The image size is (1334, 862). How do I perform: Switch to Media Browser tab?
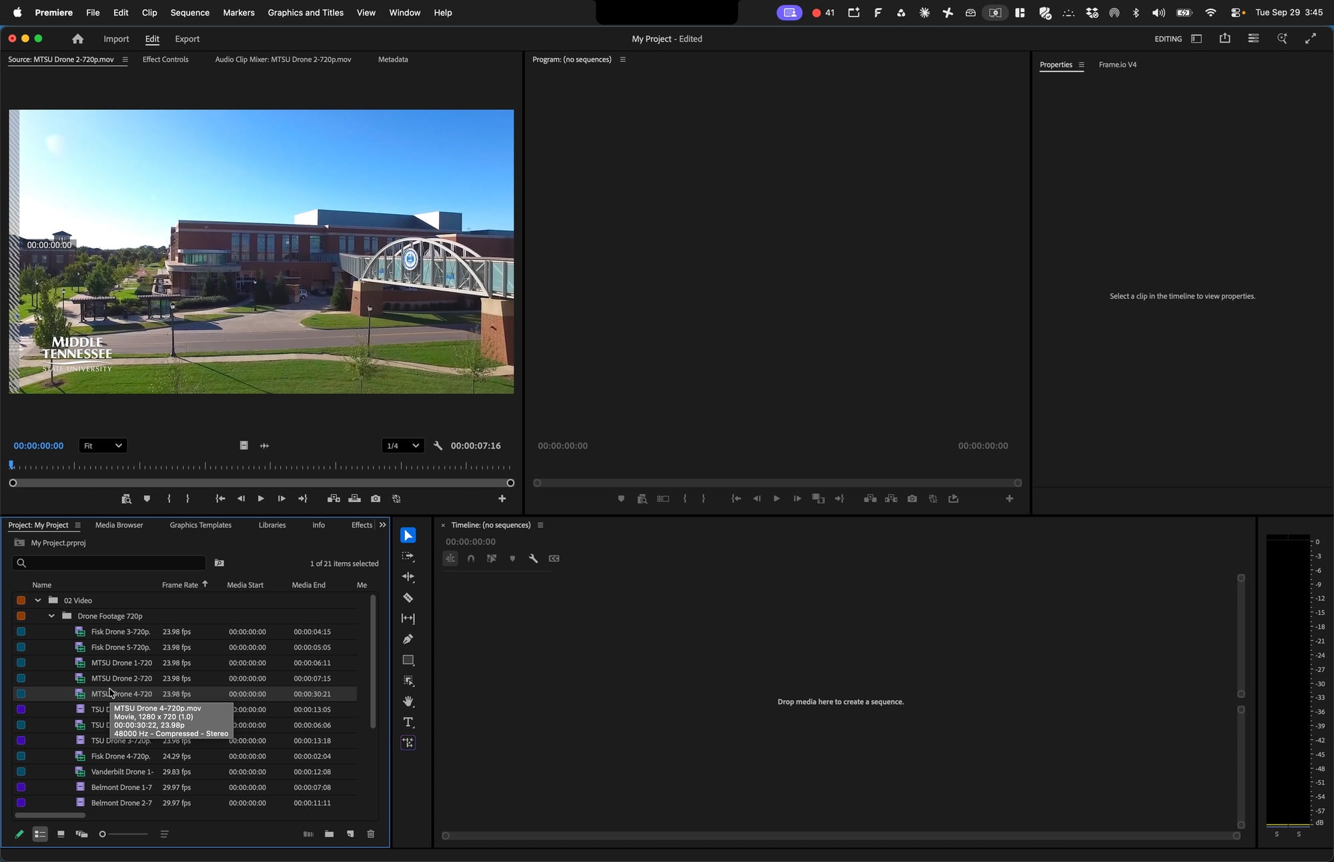[x=119, y=525]
